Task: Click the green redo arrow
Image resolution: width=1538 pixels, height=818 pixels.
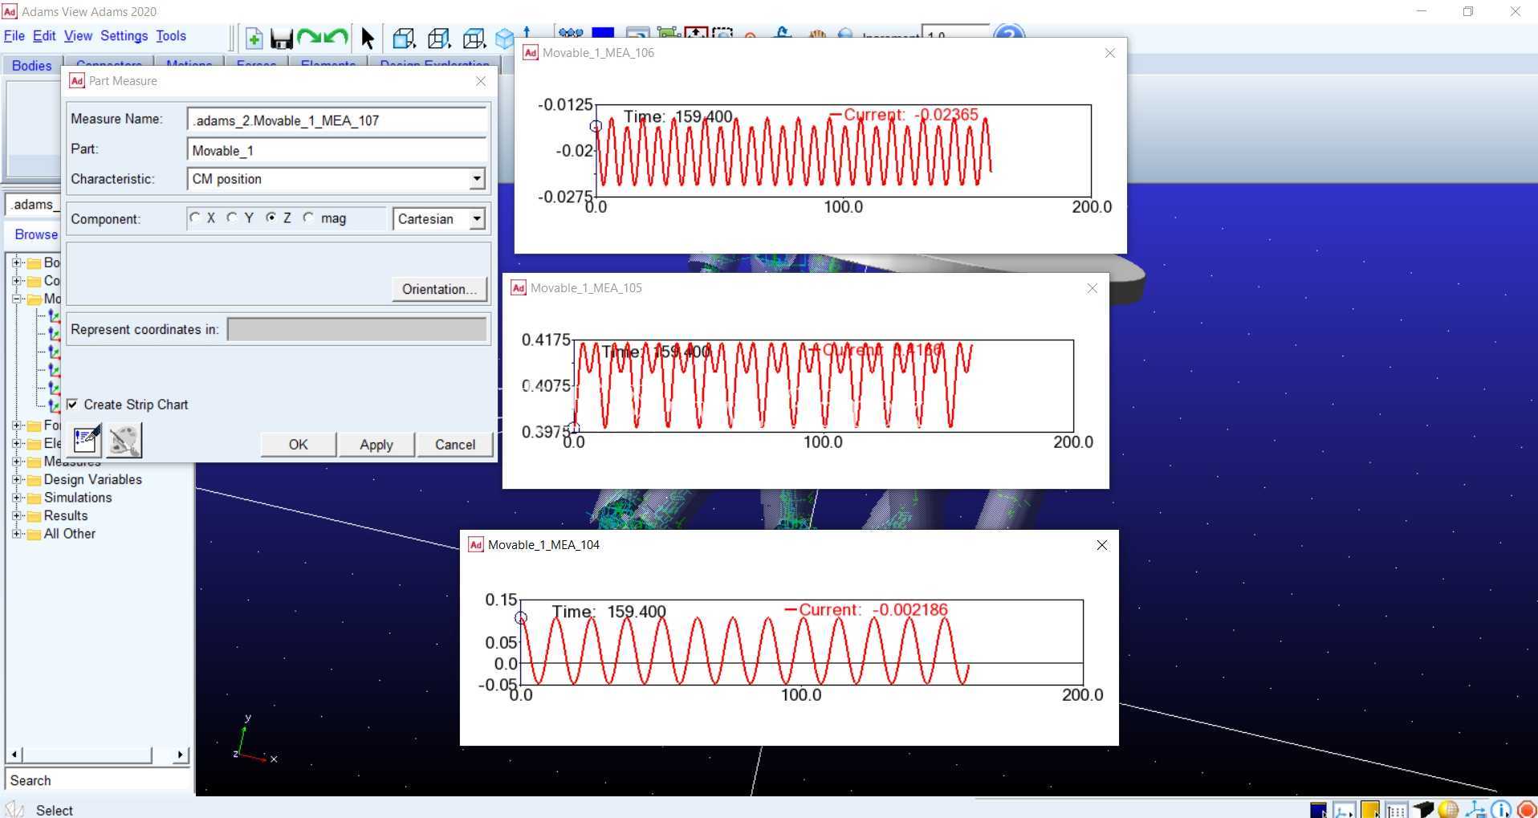Action: click(309, 37)
